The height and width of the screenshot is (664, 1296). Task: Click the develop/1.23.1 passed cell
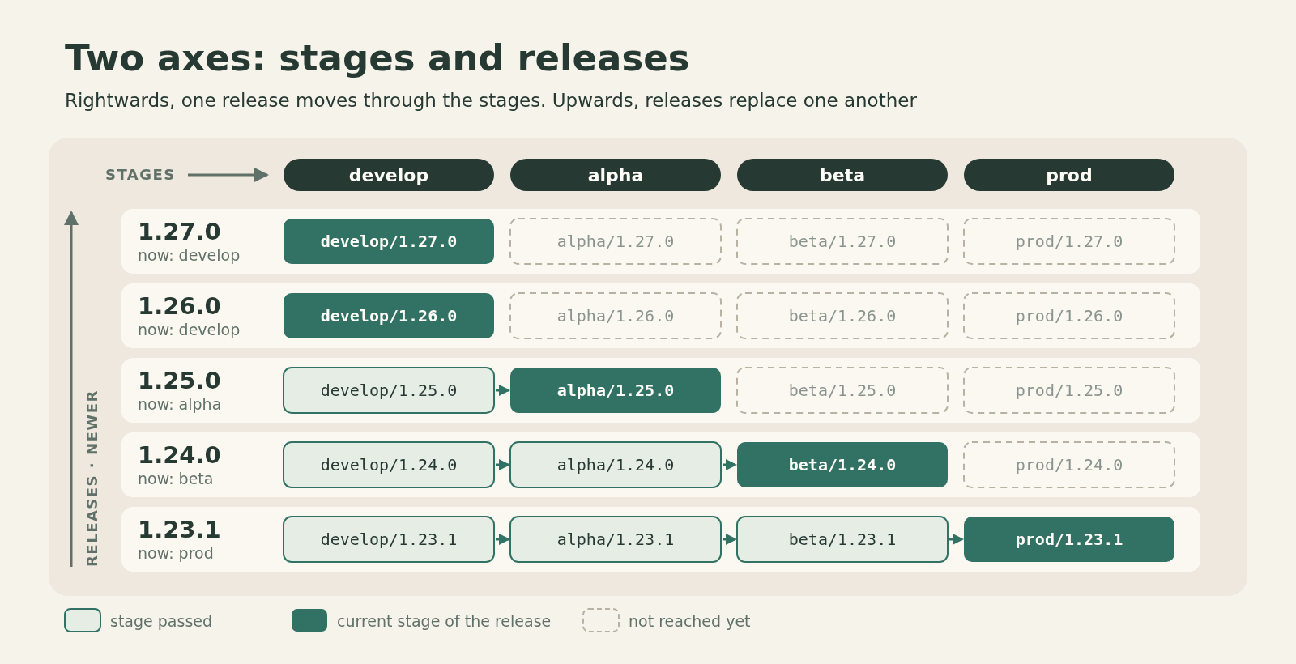coord(389,539)
